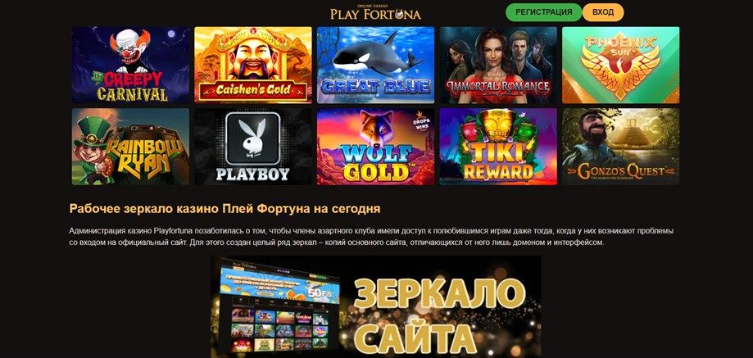Open the Playboy slot tile

pyautogui.click(x=253, y=147)
